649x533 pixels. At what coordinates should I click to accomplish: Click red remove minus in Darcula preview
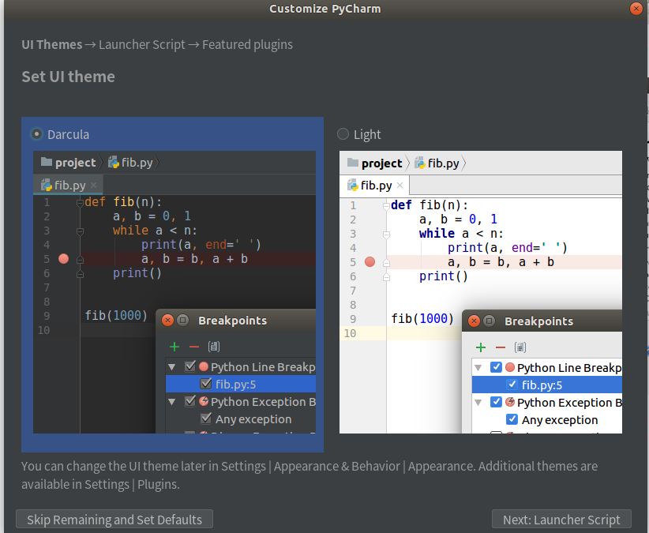(x=193, y=347)
